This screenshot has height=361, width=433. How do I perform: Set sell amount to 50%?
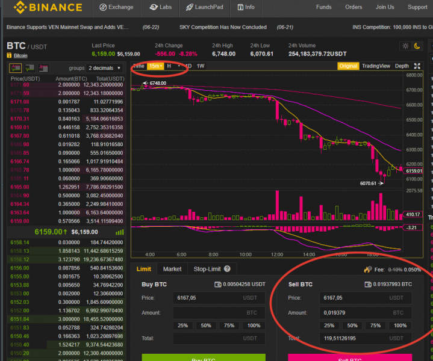tap(352, 326)
